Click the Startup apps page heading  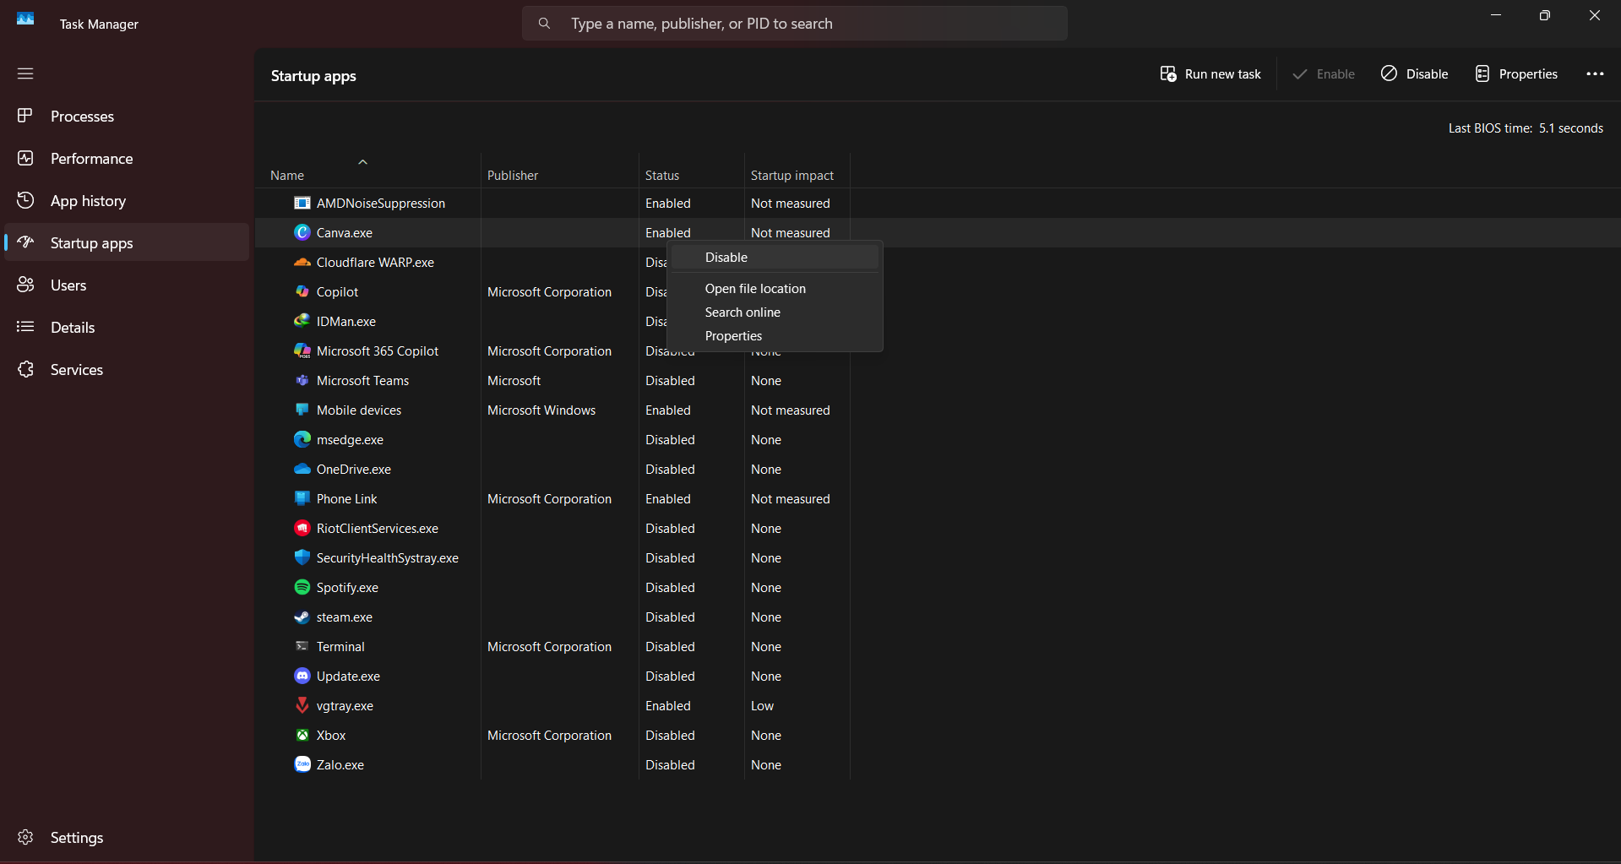coord(313,76)
